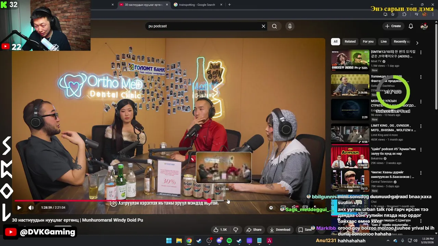Open the Create menu
Viewport: 438px width, 246px height.
click(393, 26)
